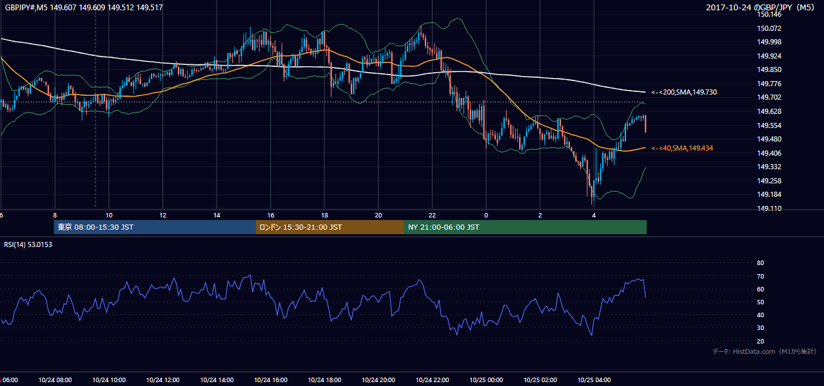Click RSI scale value 50
Screen dimensions: 824x386
click(x=760, y=302)
